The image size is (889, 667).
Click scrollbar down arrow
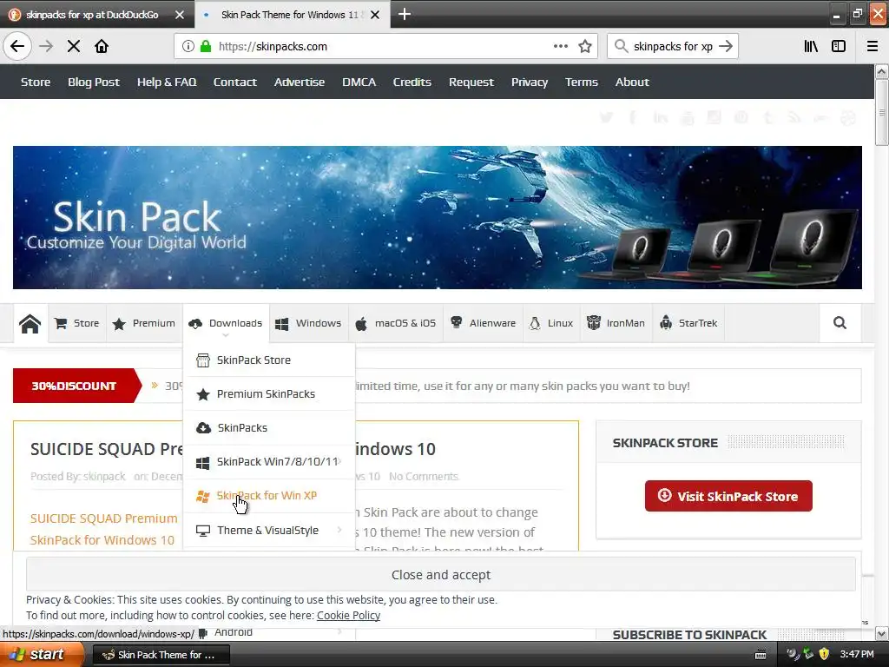tap(882, 633)
